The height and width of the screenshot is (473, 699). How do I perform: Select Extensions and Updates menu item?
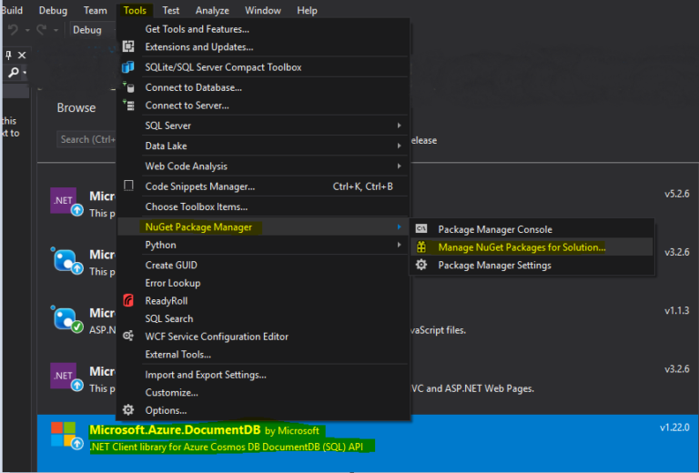click(263, 46)
